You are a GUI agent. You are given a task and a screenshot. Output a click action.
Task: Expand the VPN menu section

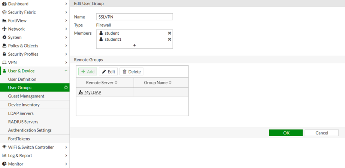[66, 63]
